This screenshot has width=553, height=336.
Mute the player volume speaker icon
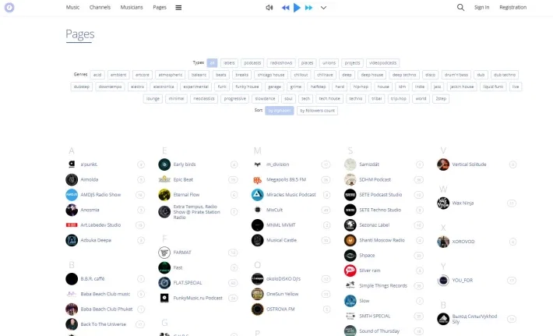(x=269, y=8)
